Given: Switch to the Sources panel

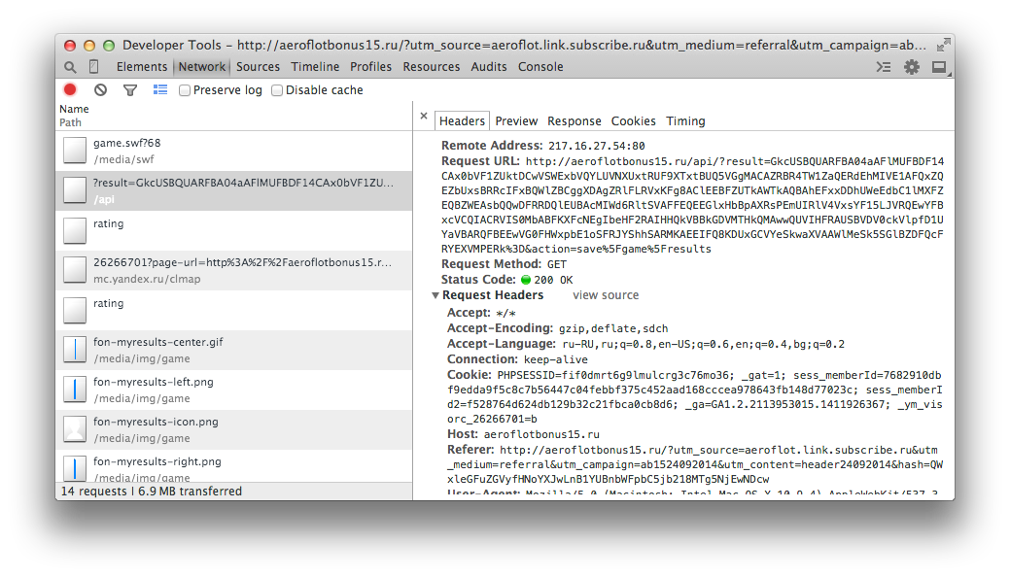Looking at the screenshot, I should [x=258, y=67].
